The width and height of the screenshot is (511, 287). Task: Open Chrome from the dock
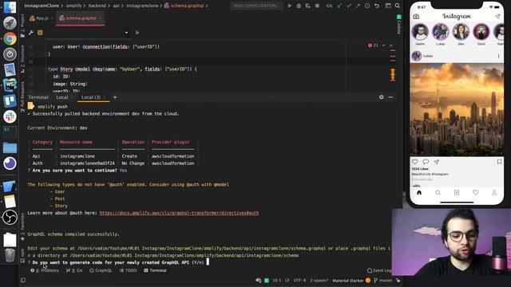click(x=10, y=39)
